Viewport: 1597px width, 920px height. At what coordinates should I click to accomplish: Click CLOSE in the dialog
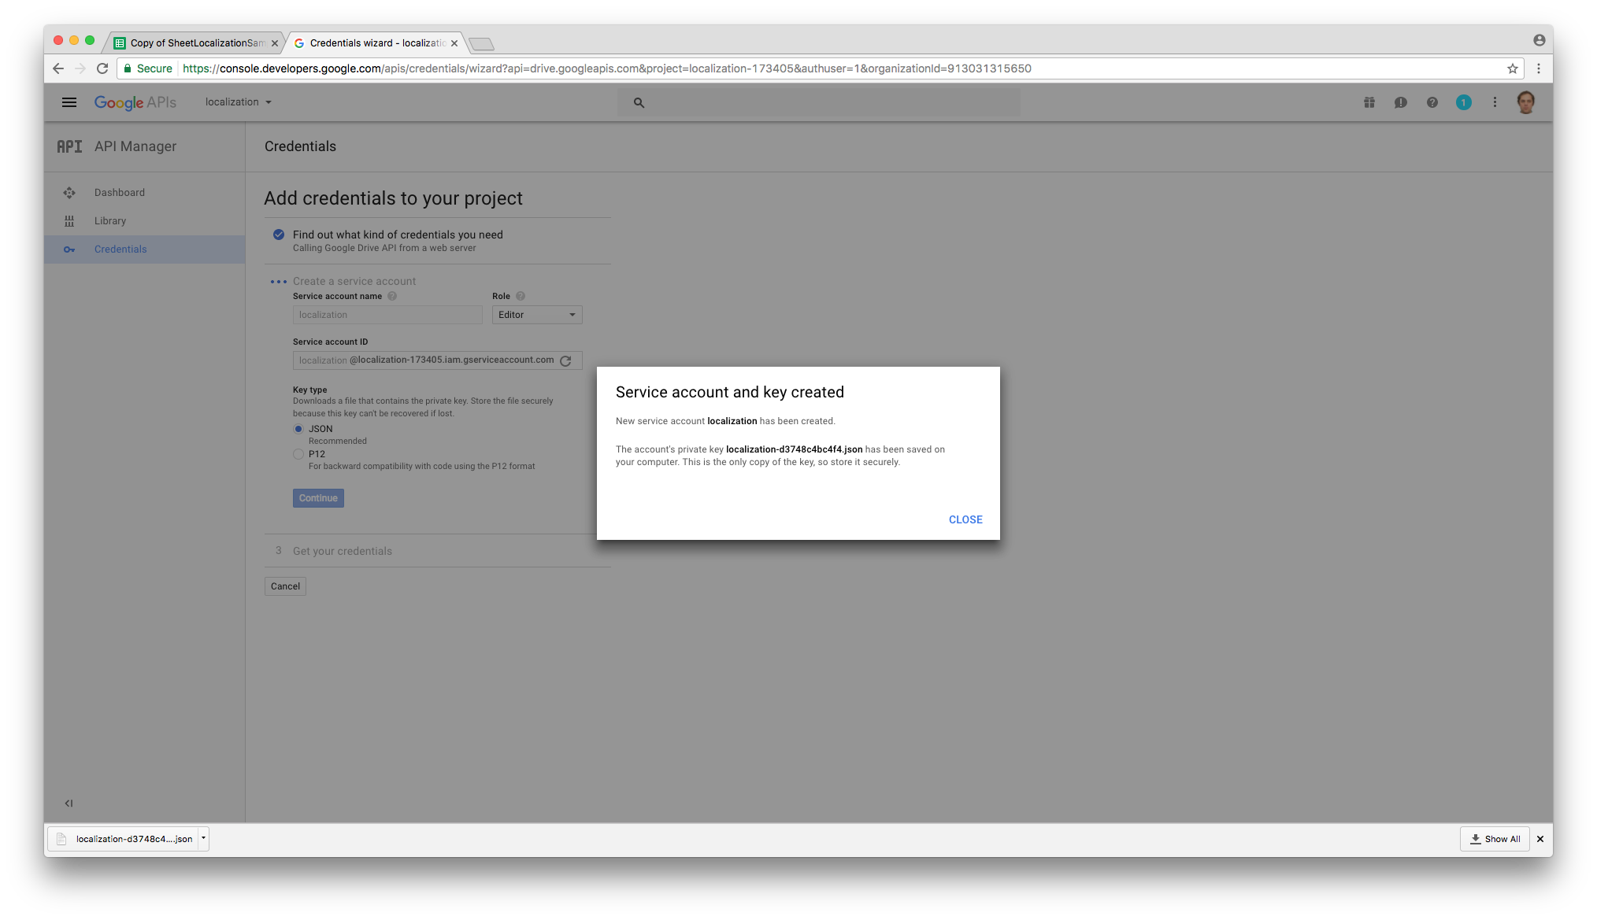click(965, 519)
